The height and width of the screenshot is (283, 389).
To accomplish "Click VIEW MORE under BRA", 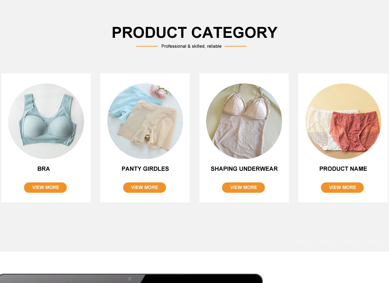I will [45, 188].
